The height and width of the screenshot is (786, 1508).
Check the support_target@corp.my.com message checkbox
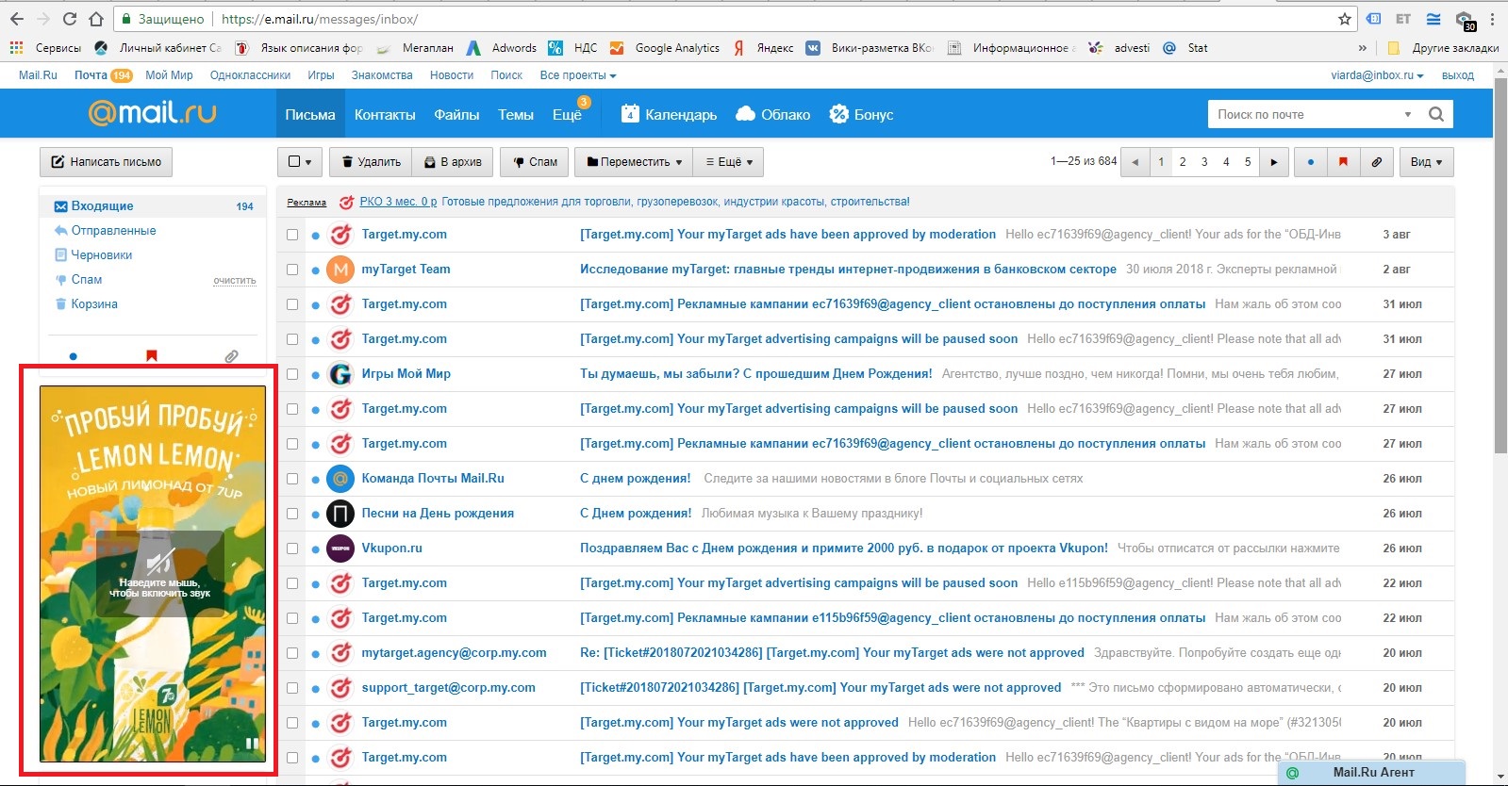pos(292,688)
